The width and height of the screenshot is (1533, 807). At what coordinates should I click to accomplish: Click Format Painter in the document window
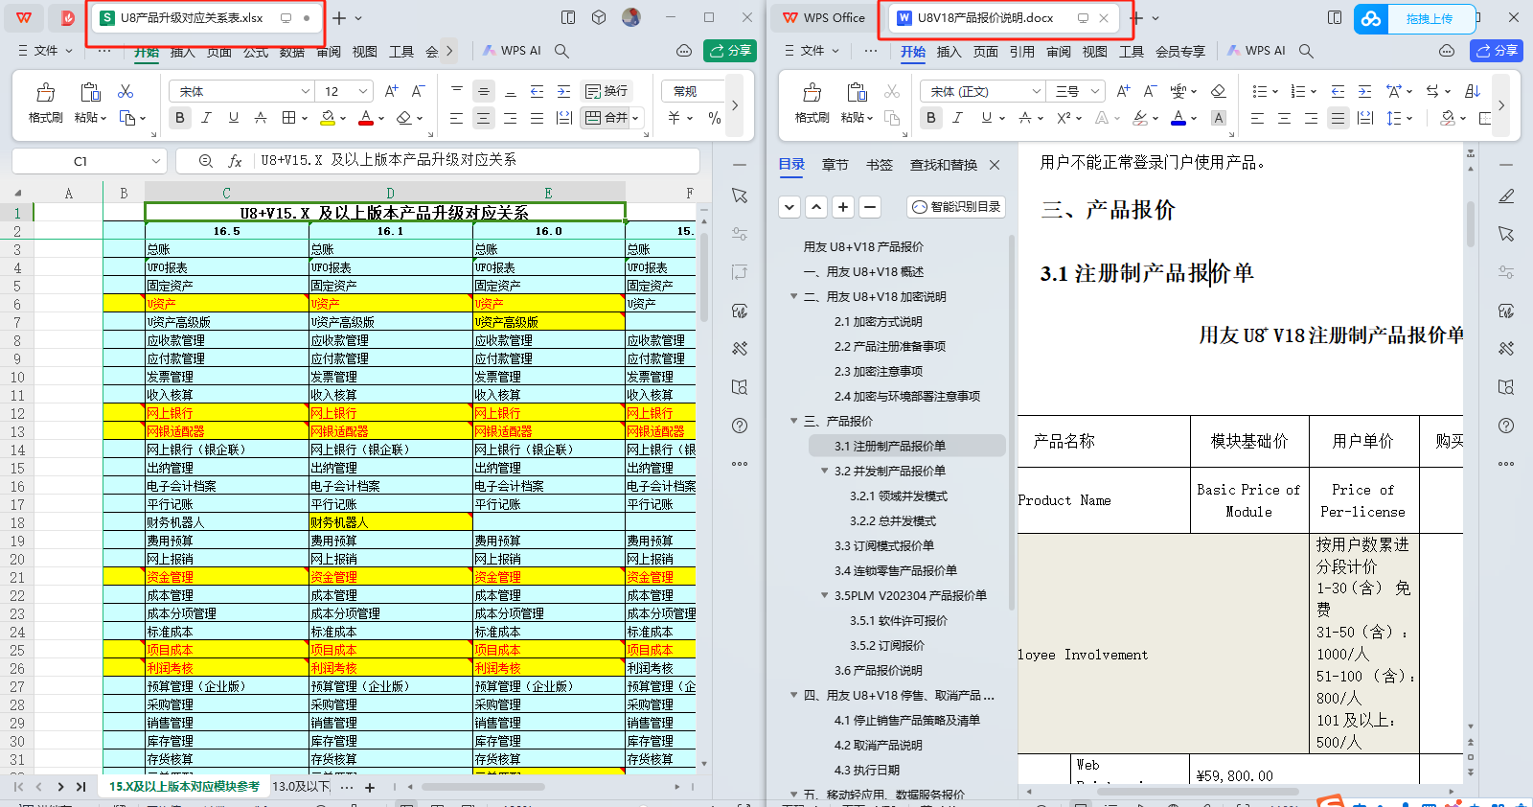(x=812, y=103)
